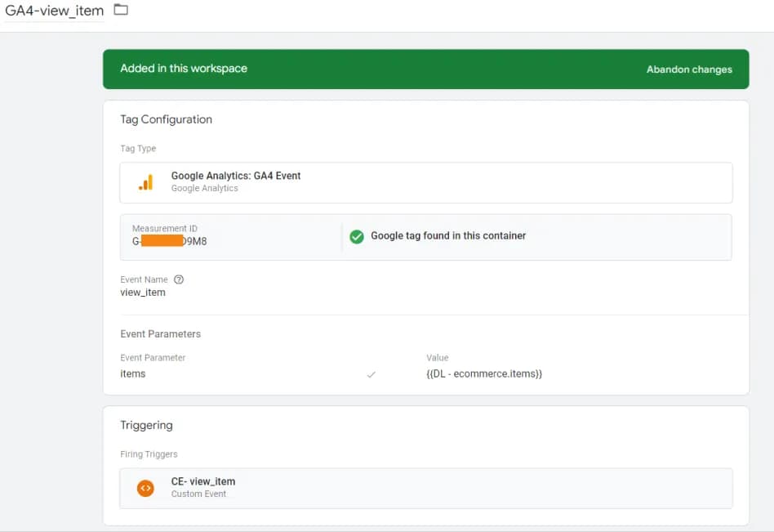Viewport: 774px width, 532px height.
Task: Click the 'Google tag found in this container' message
Action: tap(448, 236)
